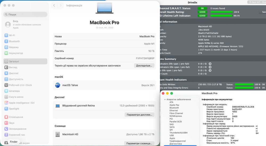Open Вигляд (Appearance) settings

click(25, 67)
